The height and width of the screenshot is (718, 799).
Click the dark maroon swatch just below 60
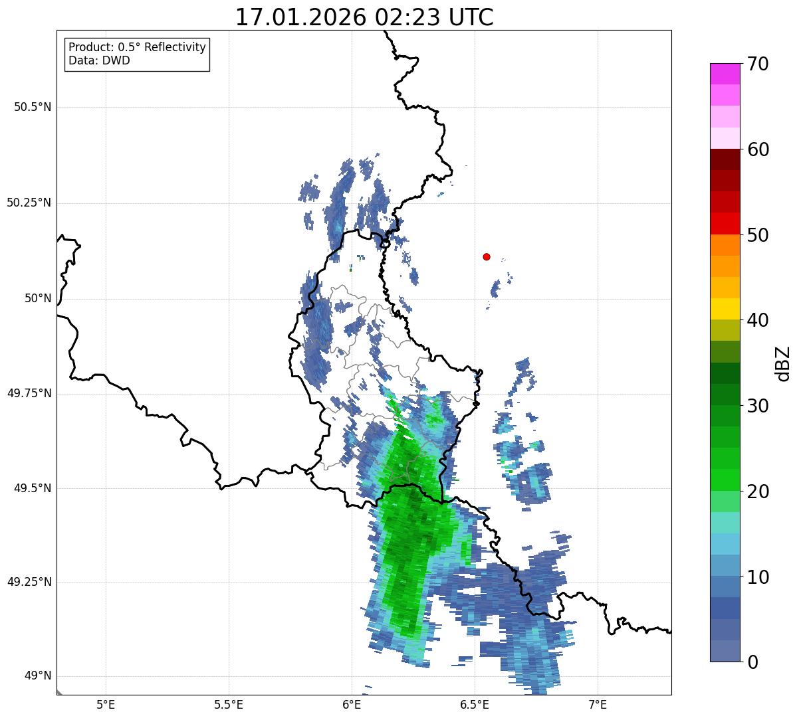(x=725, y=159)
